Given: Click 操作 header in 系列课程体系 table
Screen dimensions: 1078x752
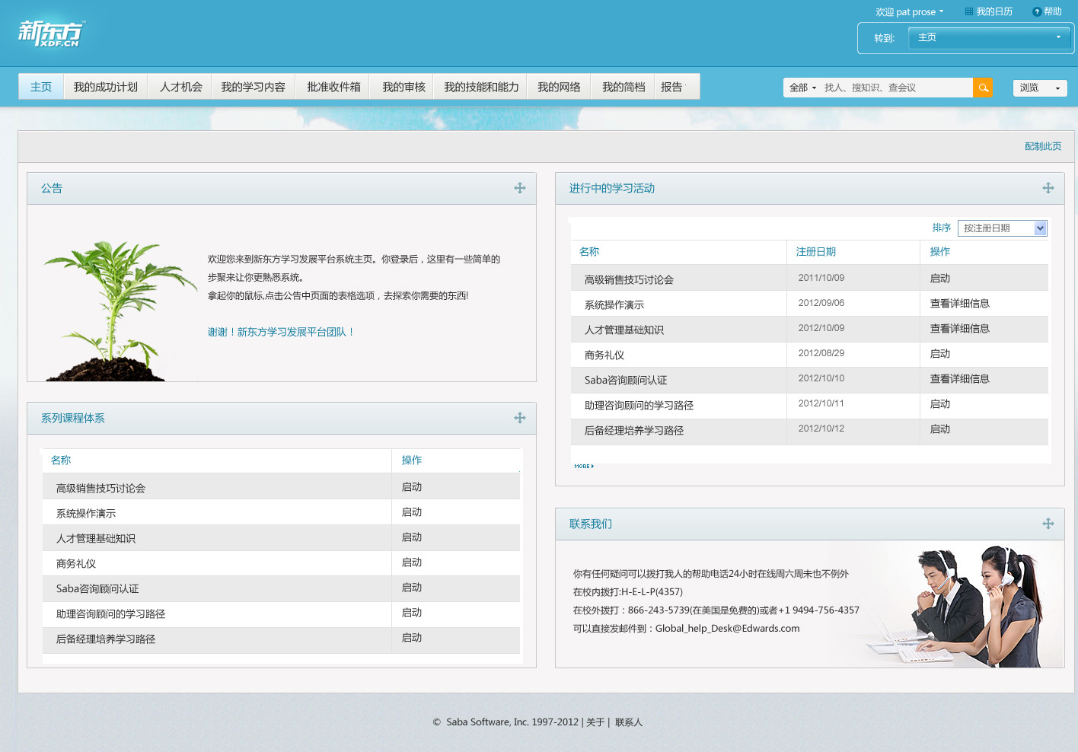Looking at the screenshot, I should point(412,460).
